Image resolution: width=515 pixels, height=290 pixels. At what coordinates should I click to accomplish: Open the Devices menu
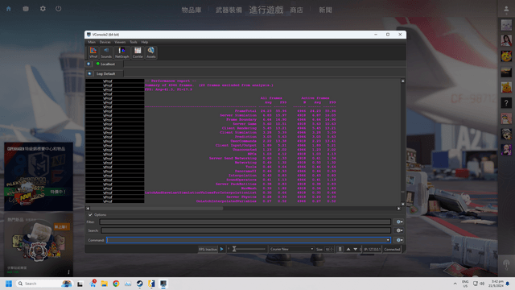click(105, 42)
